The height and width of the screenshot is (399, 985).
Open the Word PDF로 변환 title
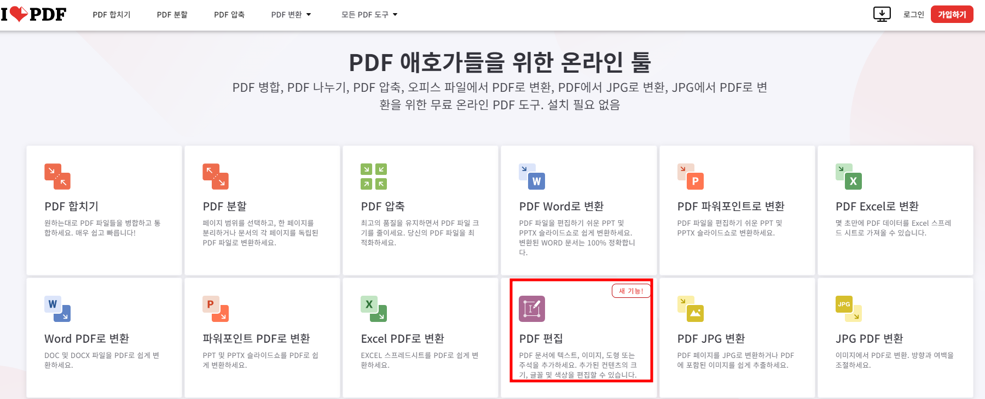pyautogui.click(x=87, y=338)
